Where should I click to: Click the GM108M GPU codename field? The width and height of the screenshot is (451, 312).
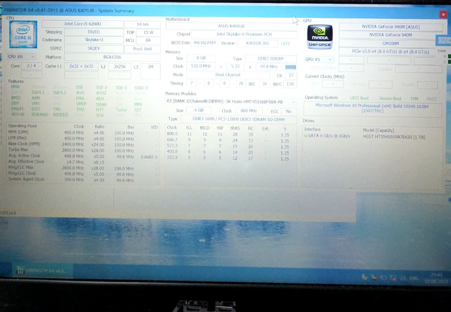coord(391,43)
